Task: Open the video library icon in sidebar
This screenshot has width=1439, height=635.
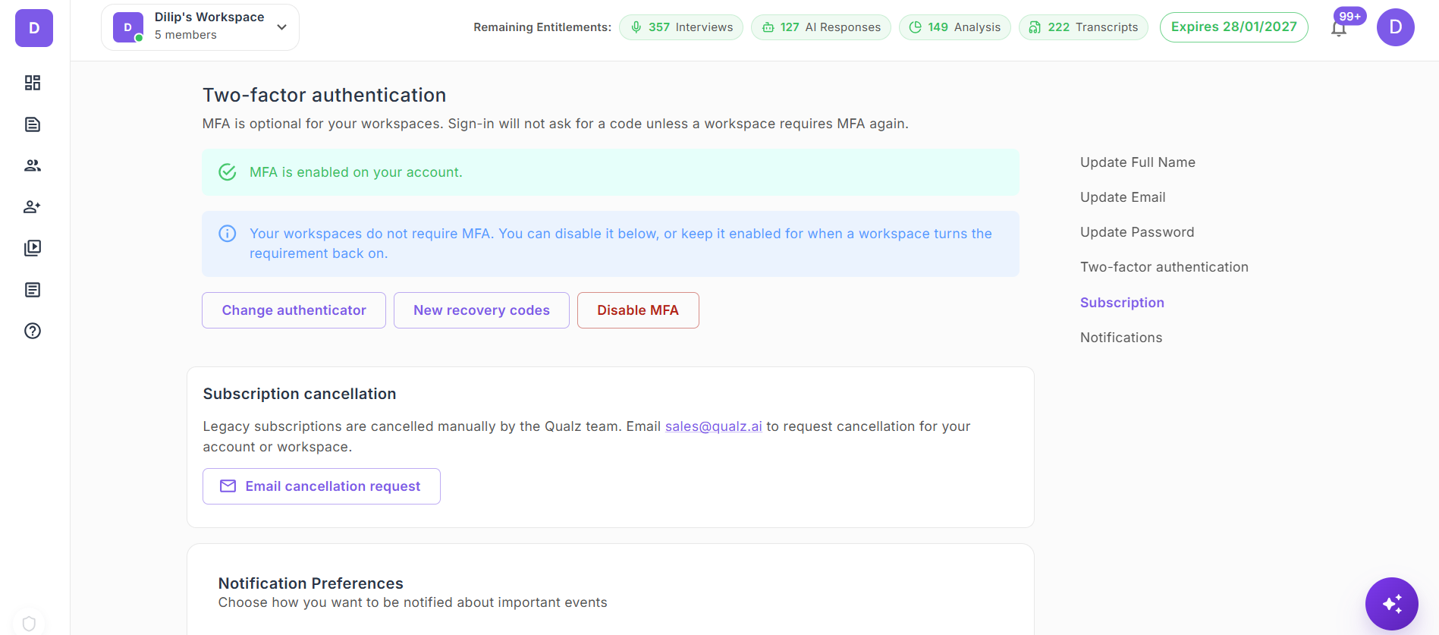Action: (x=33, y=248)
